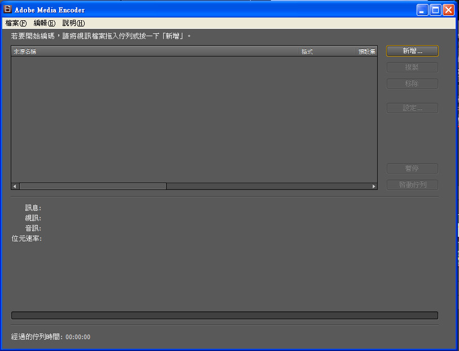This screenshot has height=351, width=459.
Task: Maximize the Adobe Media Encoder window
Action: point(435,10)
